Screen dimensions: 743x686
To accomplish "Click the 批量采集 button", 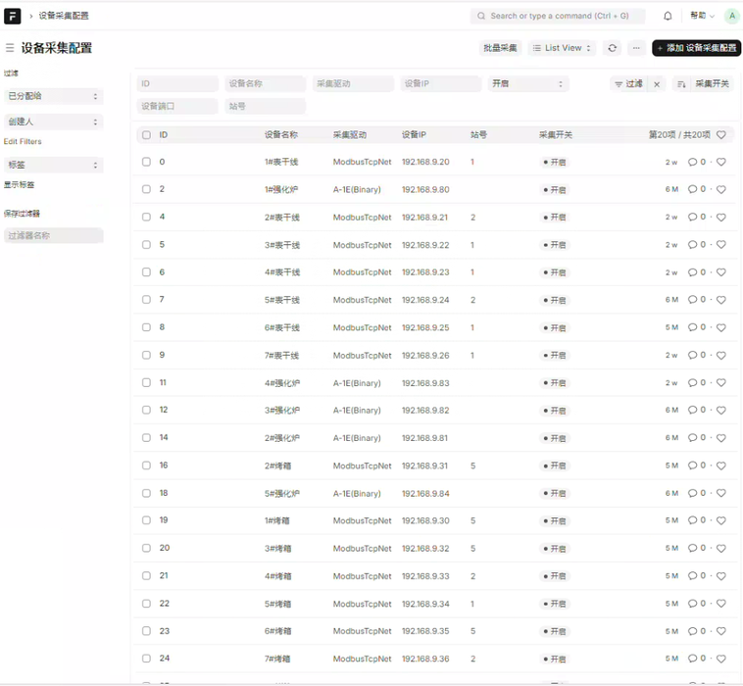I will point(500,48).
